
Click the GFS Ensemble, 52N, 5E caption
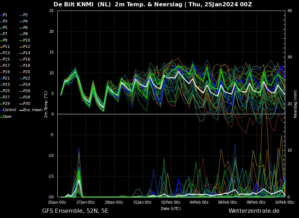[75, 211]
